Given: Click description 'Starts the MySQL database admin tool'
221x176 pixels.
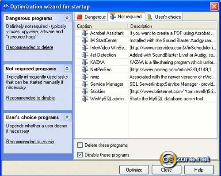Looking at the screenshot, I should (x=166, y=99).
